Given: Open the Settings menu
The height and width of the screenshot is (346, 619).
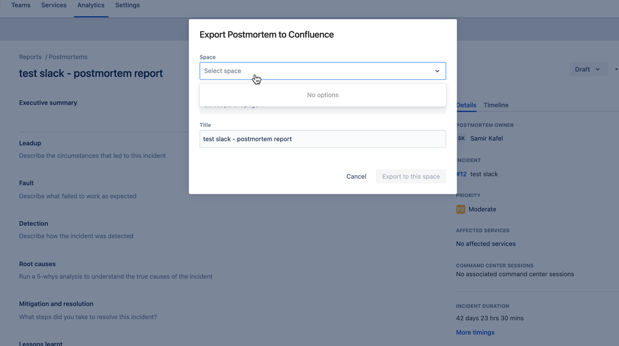Looking at the screenshot, I should 128,5.
